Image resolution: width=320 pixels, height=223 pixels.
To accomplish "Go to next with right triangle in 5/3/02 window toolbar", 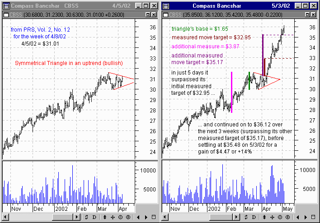I will 306,217.
